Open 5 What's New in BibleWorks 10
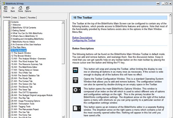Viewport: 173px width, 118px height. tap(24, 36)
